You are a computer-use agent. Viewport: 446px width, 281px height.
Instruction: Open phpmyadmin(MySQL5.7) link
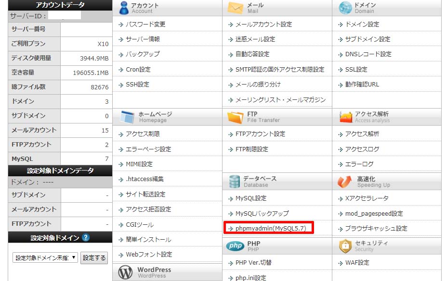coord(270,228)
